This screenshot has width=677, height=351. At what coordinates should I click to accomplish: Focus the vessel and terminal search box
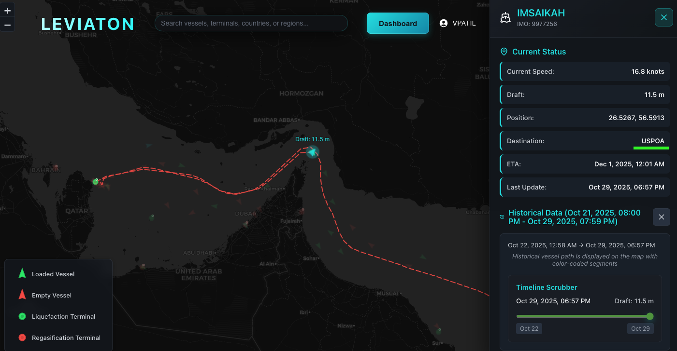point(251,23)
